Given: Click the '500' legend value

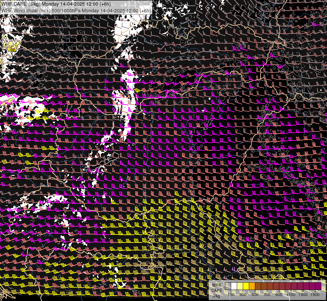Looking at the screenshot, I should coord(255,295).
